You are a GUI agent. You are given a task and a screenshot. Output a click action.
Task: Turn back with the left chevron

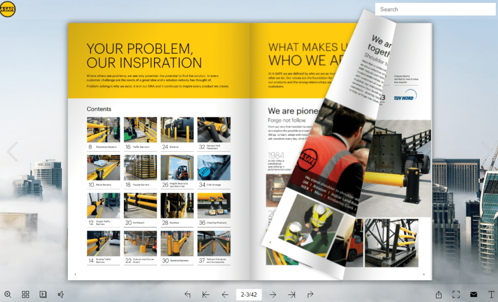tap(12, 152)
